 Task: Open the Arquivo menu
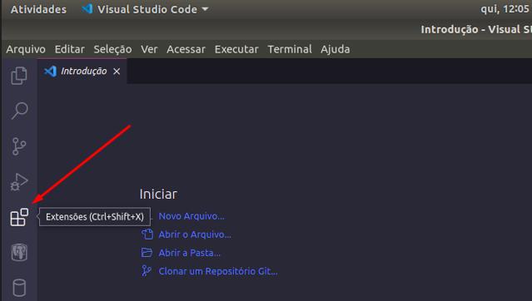(x=26, y=49)
